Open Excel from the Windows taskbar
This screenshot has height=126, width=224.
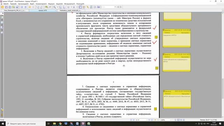89,124
